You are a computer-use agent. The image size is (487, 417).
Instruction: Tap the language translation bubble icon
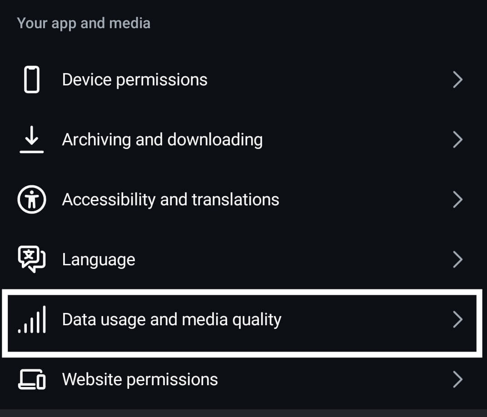[32, 259]
